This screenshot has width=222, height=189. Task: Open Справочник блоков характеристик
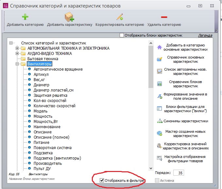click(185, 84)
